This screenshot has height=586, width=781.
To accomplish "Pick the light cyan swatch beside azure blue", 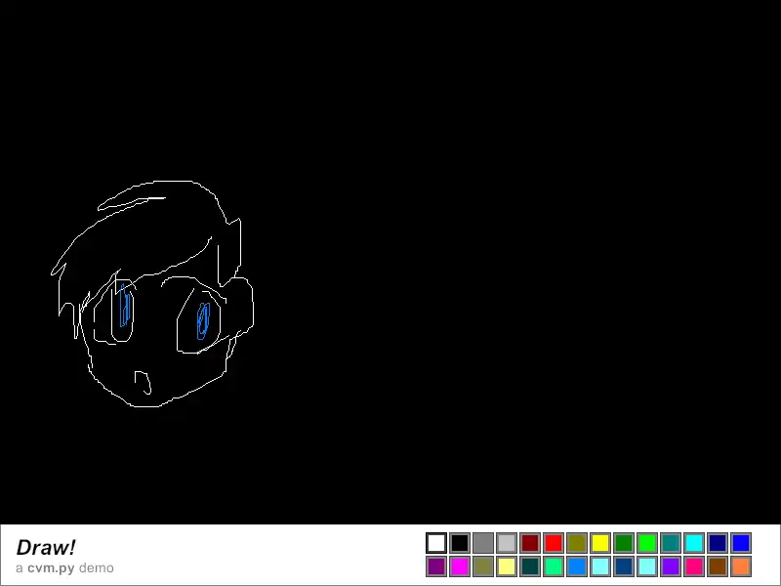I will point(600,566).
